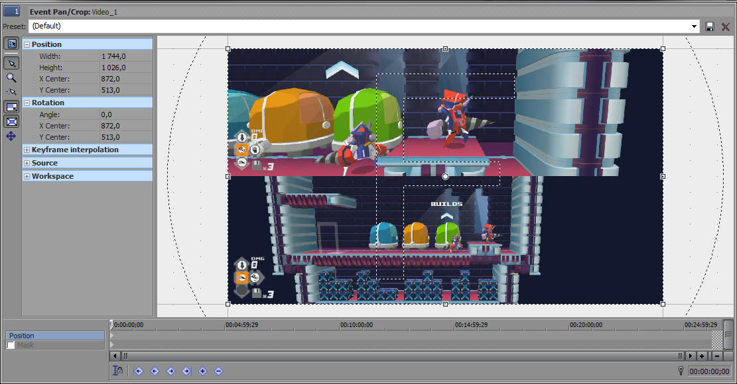Expand the Workspace section
The height and width of the screenshot is (384, 737).
pos(27,176)
